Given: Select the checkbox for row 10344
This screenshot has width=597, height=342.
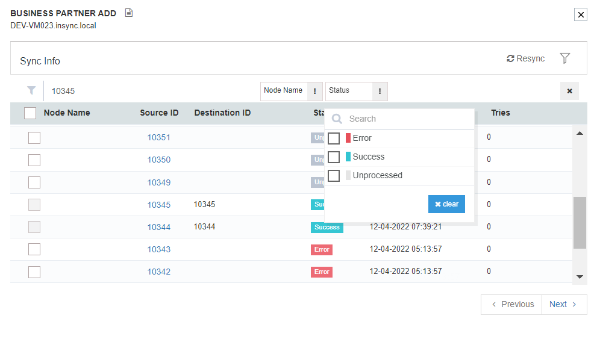Looking at the screenshot, I should pos(34,227).
